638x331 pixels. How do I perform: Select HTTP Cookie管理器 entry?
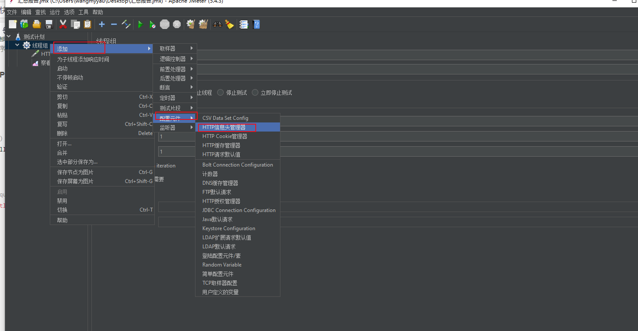pyautogui.click(x=238, y=136)
